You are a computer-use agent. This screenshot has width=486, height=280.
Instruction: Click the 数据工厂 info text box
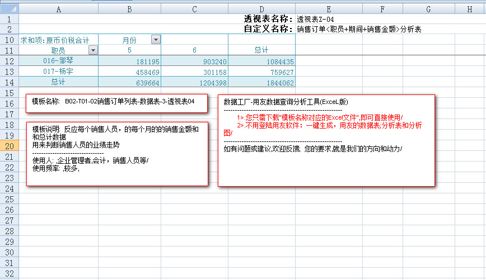pyautogui.click(x=326, y=140)
